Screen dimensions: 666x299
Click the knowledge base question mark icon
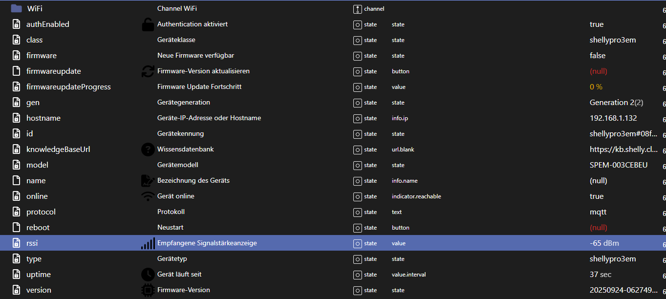coord(148,149)
